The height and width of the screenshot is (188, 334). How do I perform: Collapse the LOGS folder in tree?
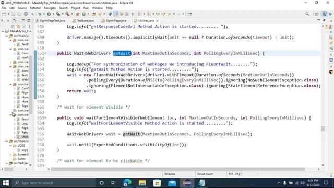click(10, 146)
